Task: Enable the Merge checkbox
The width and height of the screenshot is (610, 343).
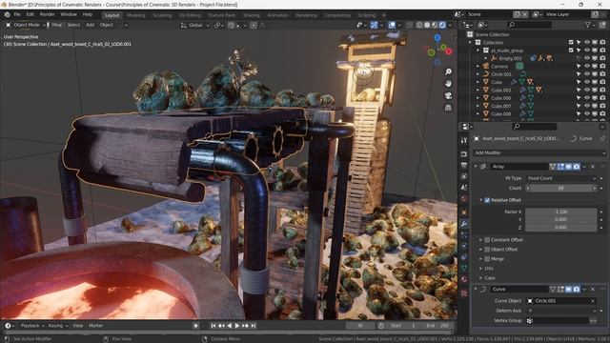Action: click(487, 259)
